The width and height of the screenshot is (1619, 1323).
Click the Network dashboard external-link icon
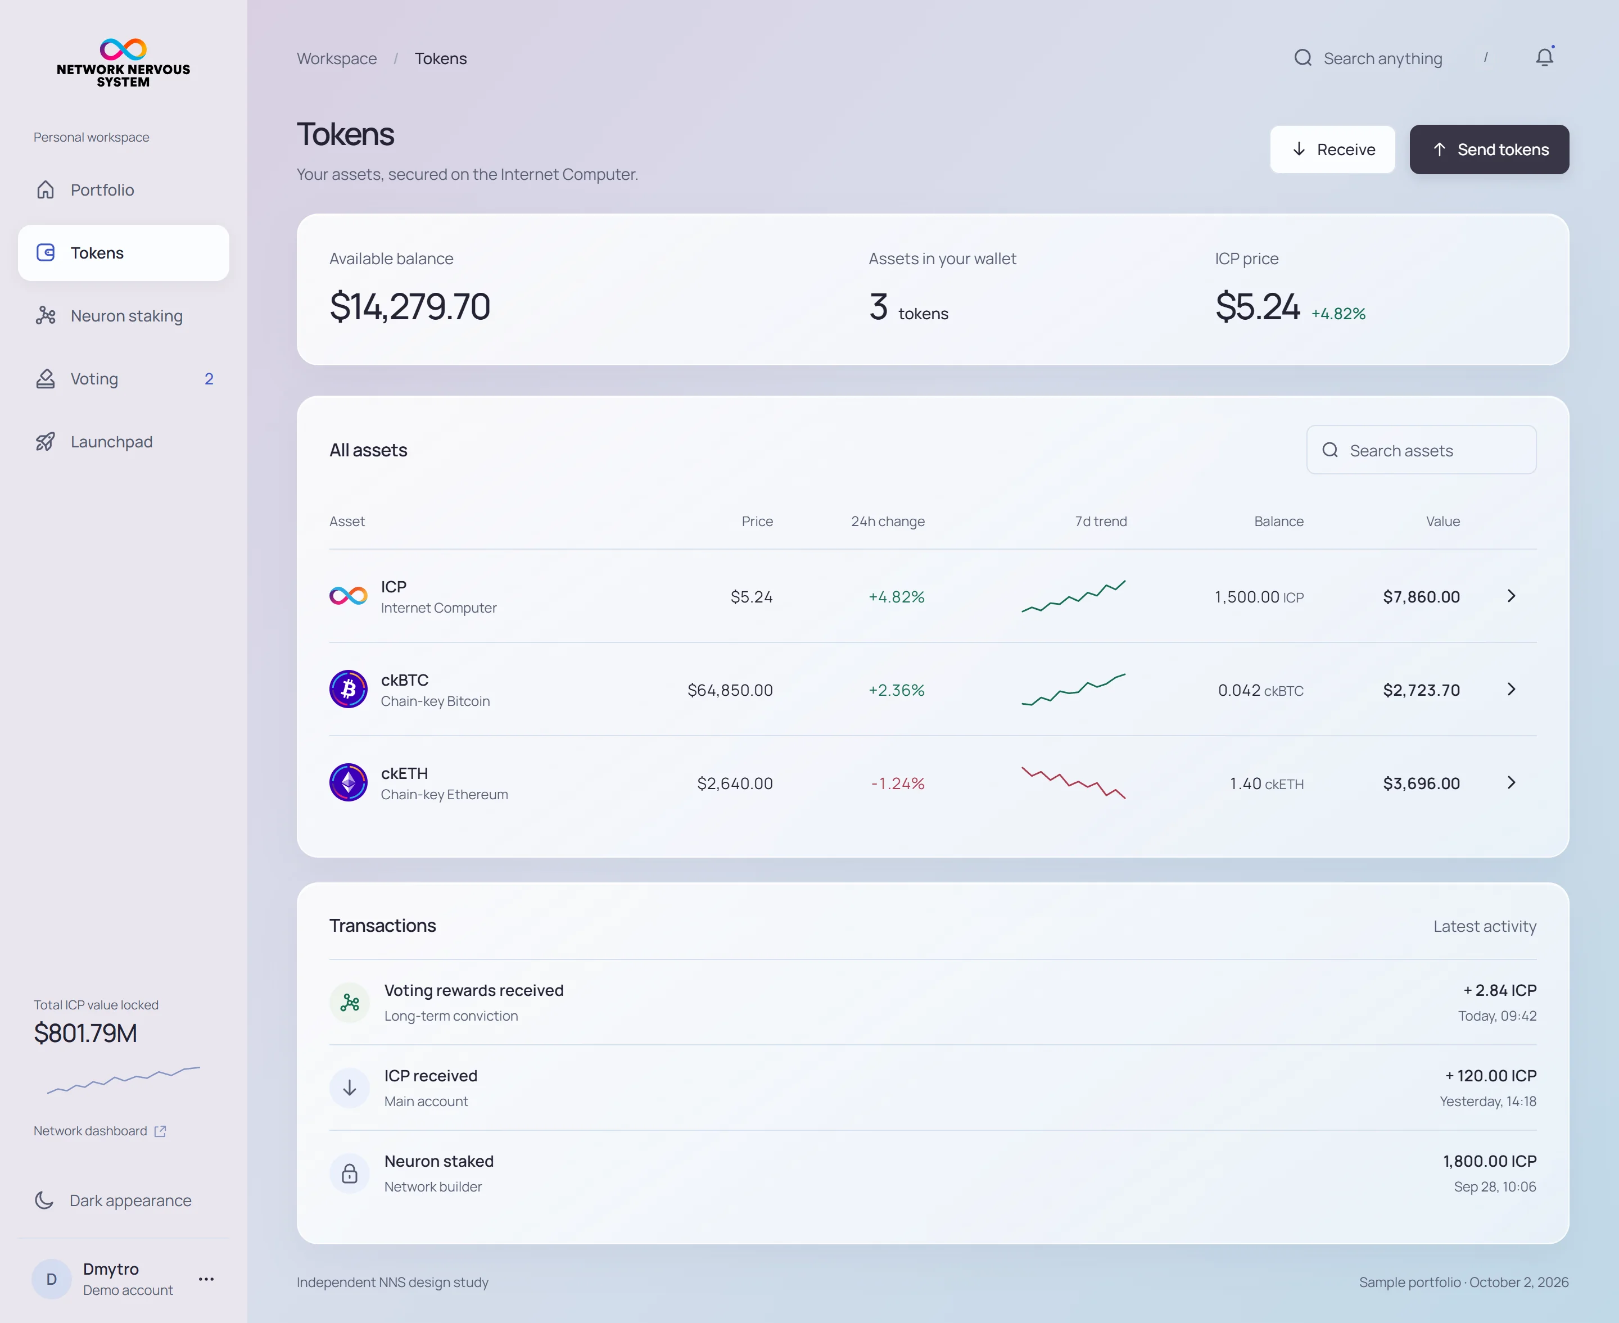tap(160, 1131)
